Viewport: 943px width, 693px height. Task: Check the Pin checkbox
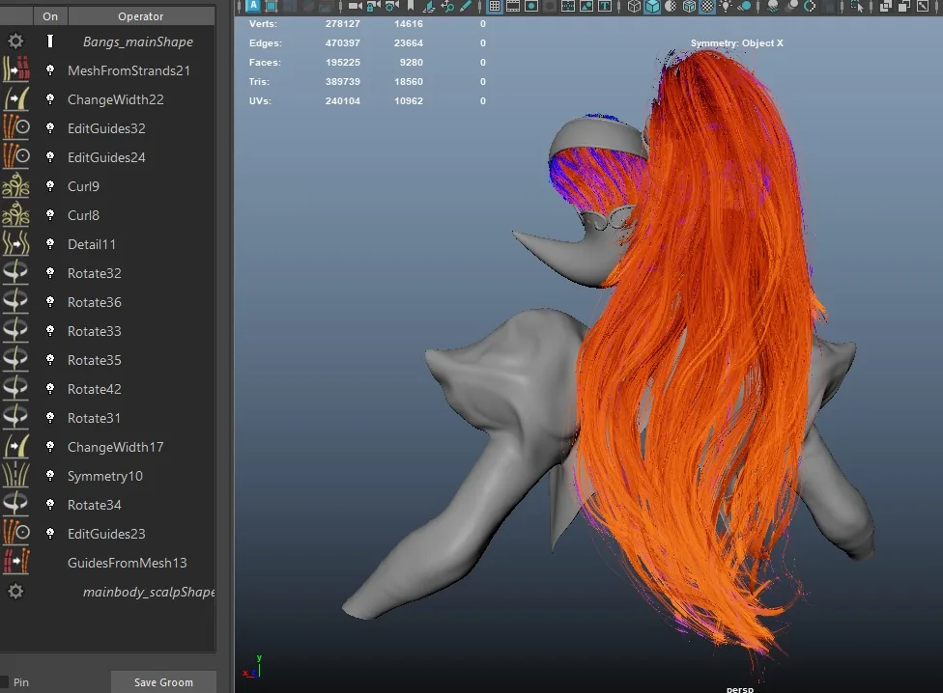coord(4,682)
